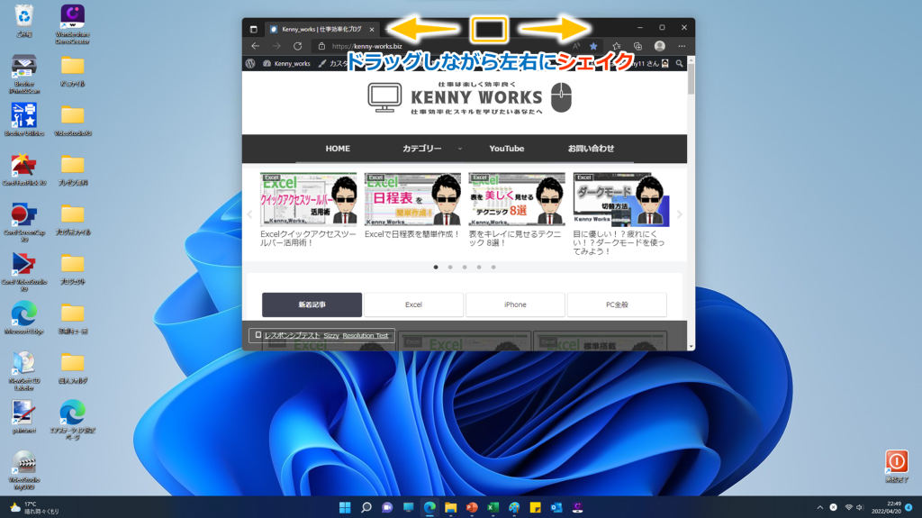Switch to the Excel category tab
This screenshot has width=922, height=518.
coord(413,304)
